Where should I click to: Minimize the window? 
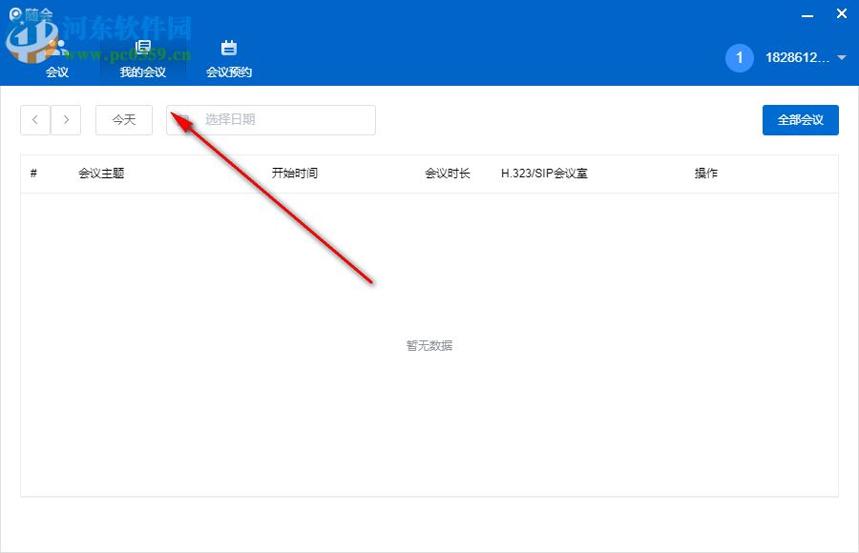(x=807, y=15)
